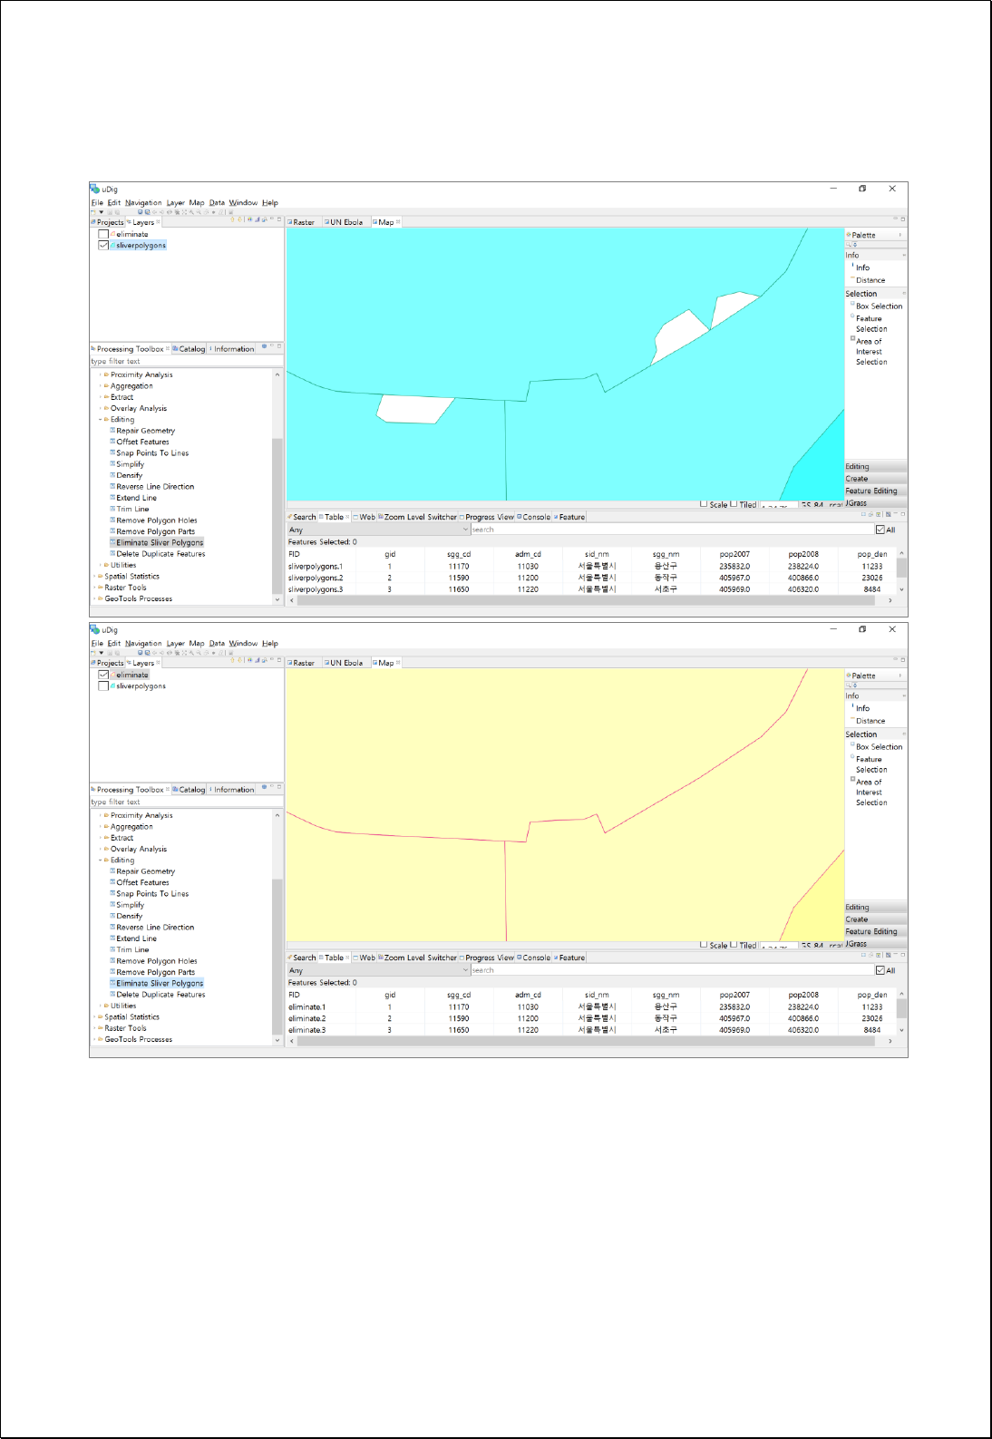The width and height of the screenshot is (992, 1439).
Task: Select Distance tool in yellow-map window palette
Action: coord(870,721)
